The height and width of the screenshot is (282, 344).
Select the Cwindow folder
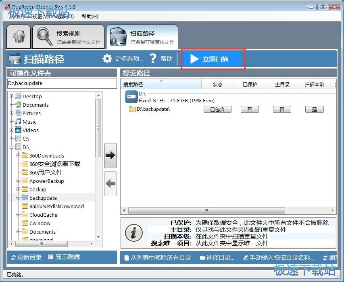coord(40,223)
